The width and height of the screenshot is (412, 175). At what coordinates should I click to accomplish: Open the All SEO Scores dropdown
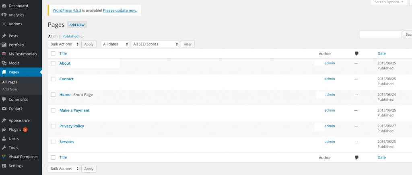[155, 44]
